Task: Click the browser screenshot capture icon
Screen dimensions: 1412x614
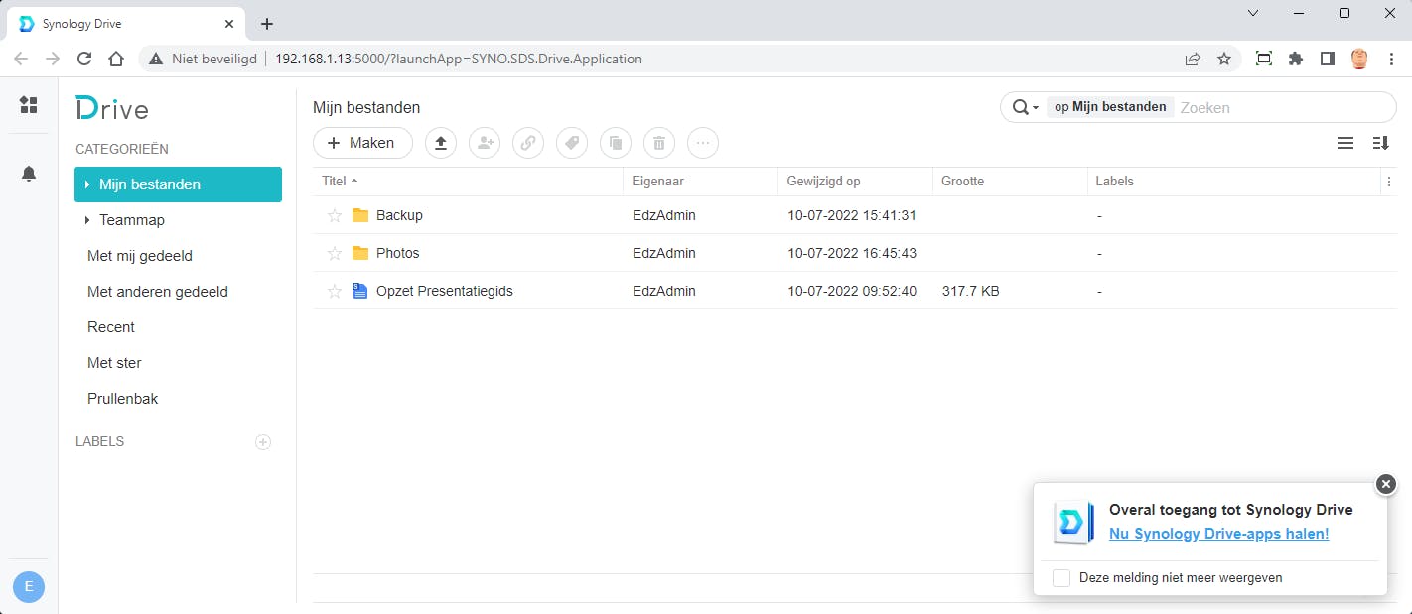Action: point(1263,59)
